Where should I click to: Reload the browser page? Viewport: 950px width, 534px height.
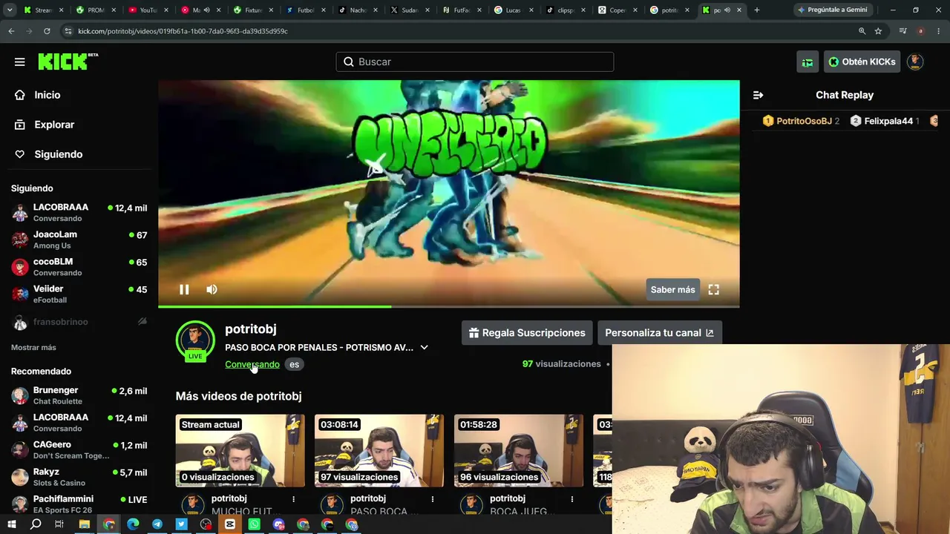tap(47, 31)
